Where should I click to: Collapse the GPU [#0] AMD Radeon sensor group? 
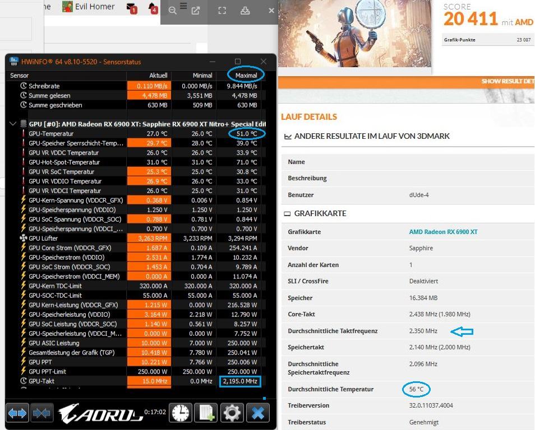point(13,124)
